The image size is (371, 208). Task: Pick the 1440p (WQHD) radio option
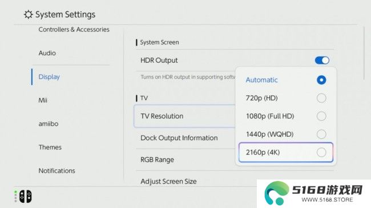pyautogui.click(x=321, y=134)
